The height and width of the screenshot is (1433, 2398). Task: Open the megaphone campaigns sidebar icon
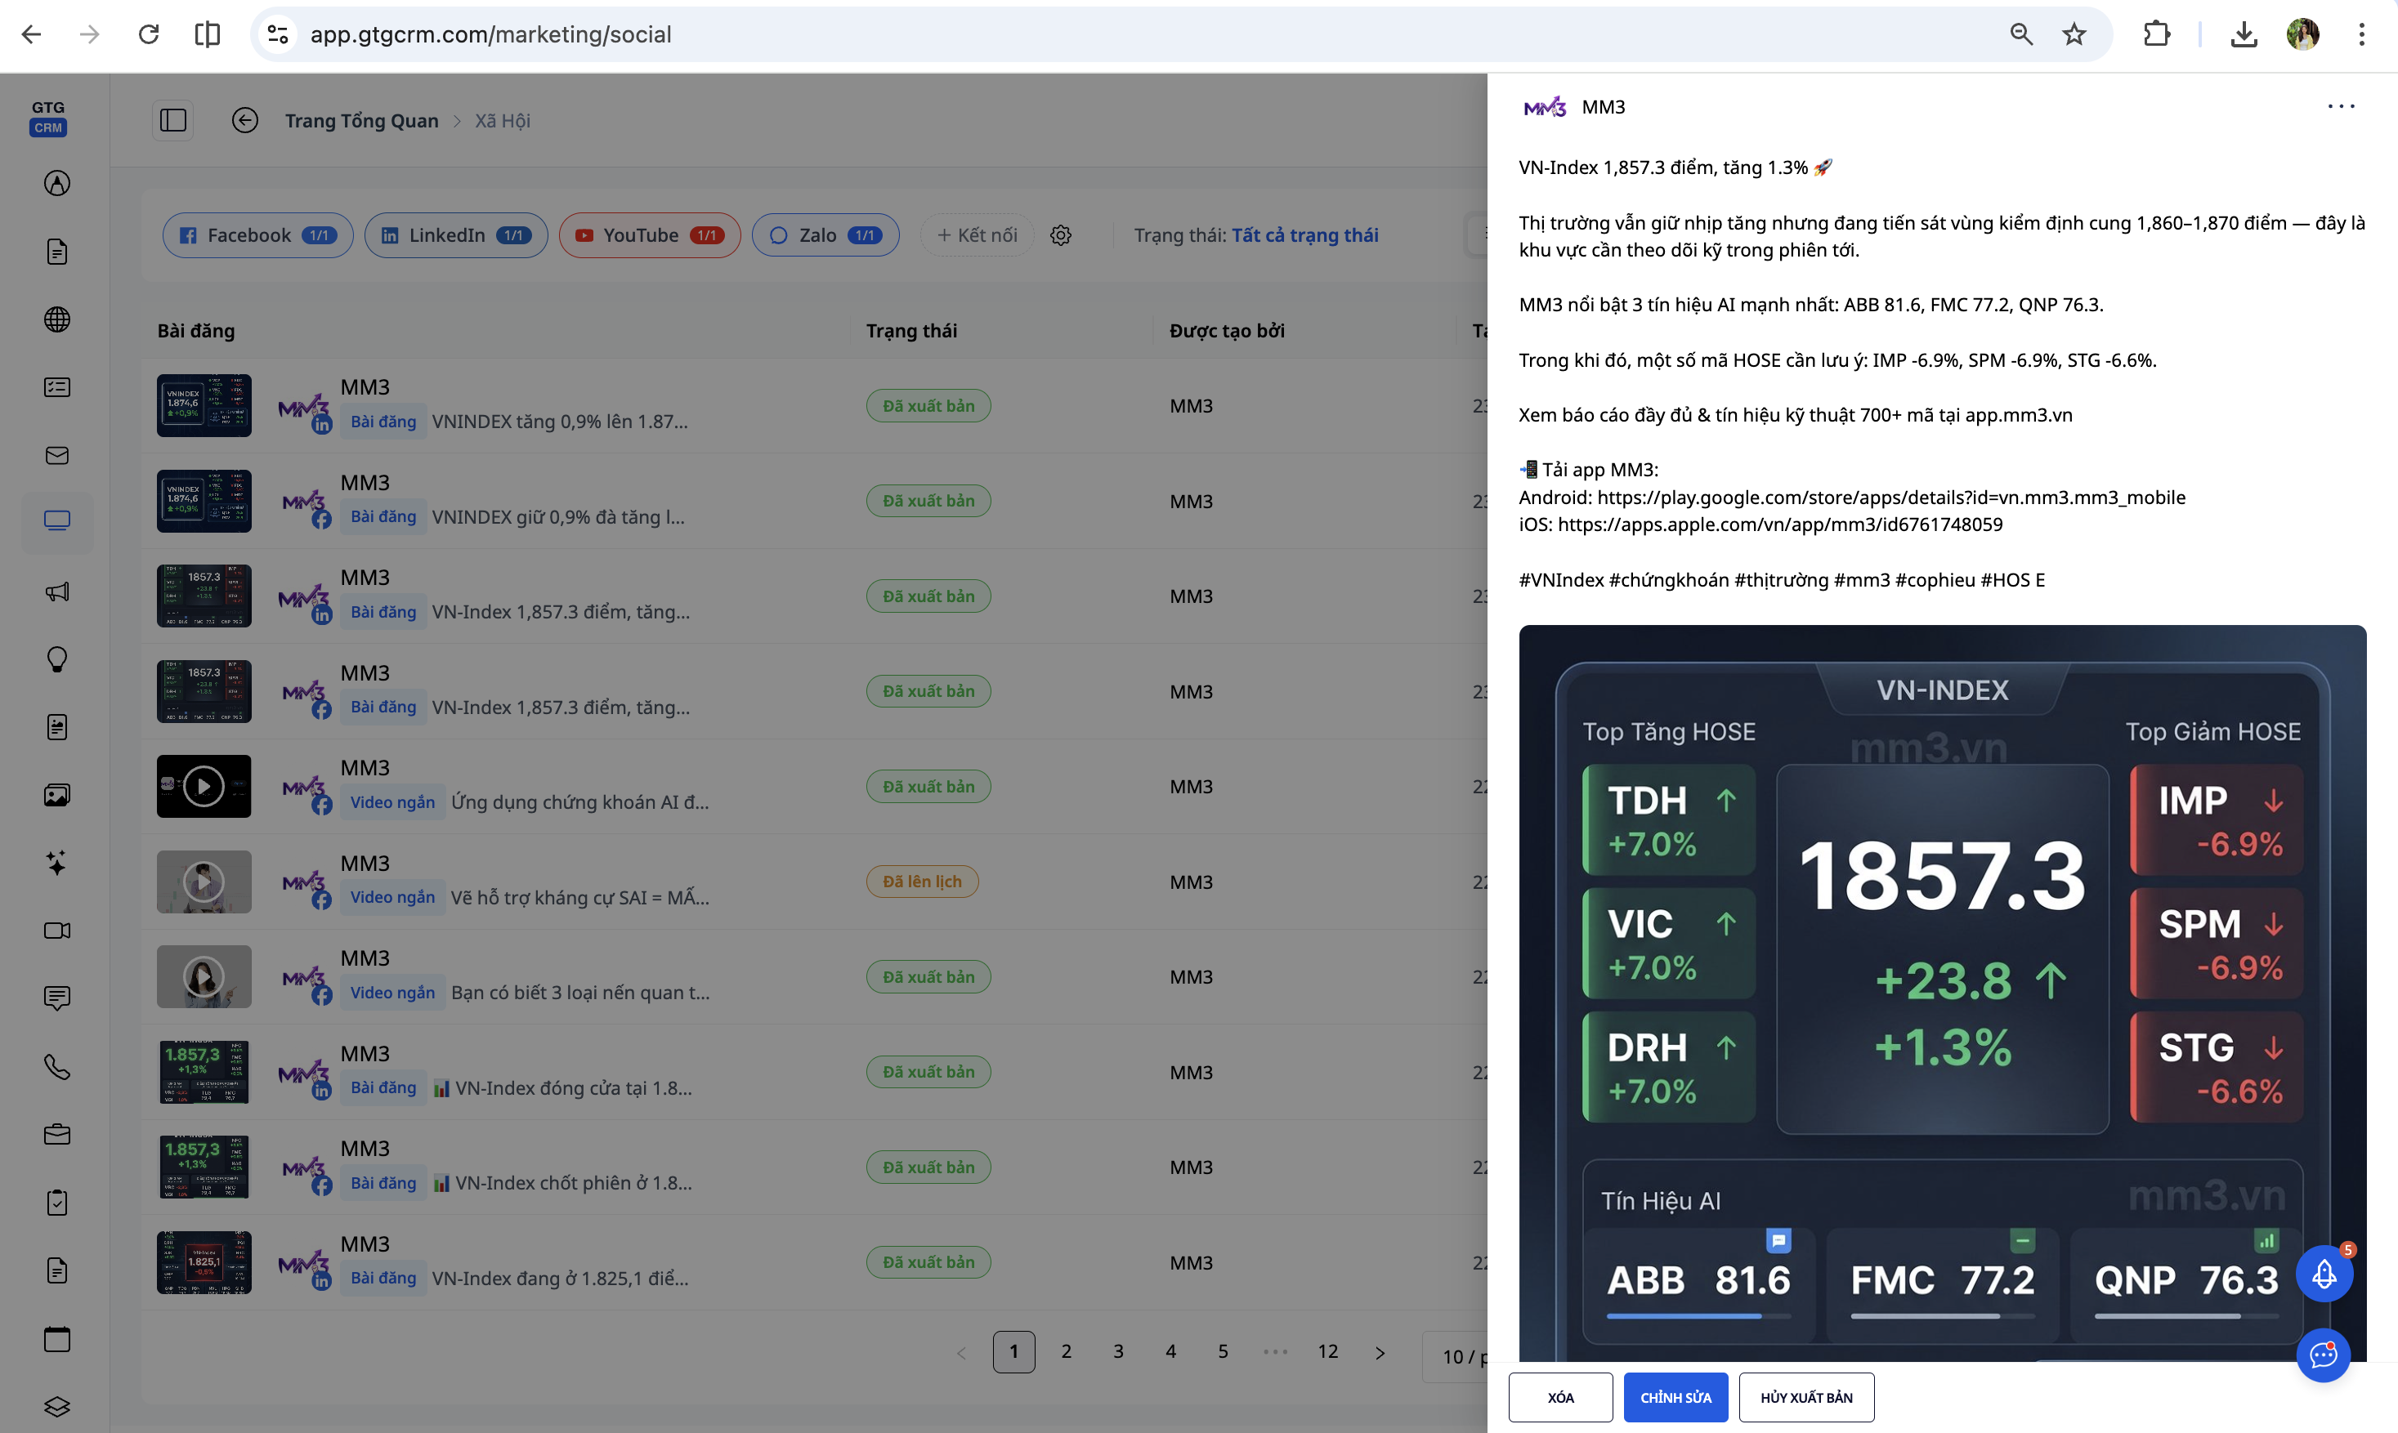click(57, 591)
